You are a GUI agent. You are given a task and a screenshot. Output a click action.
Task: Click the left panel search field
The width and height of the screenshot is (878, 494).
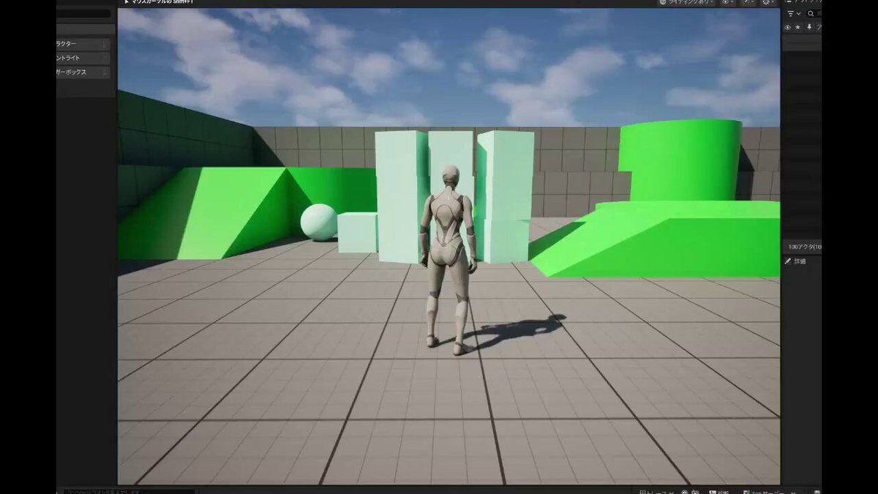[x=84, y=13]
